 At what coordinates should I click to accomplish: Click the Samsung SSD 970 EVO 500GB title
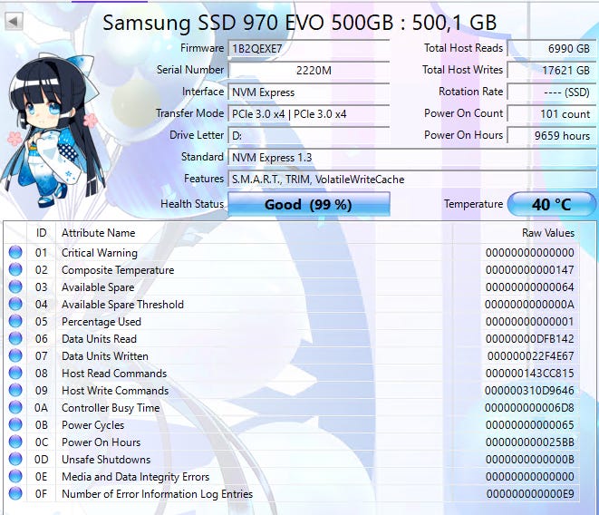click(x=299, y=22)
